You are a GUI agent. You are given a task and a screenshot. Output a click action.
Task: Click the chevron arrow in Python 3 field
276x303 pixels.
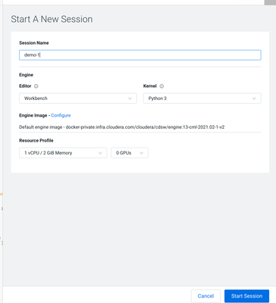pyautogui.click(x=254, y=98)
